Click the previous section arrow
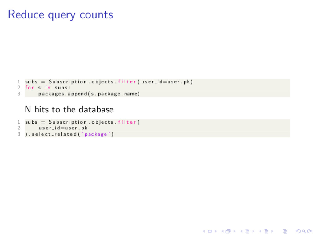This screenshot has height=236, width=315. 260,231
